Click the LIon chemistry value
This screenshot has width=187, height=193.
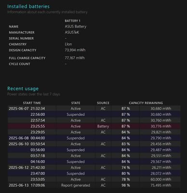pyautogui.click(x=68, y=44)
